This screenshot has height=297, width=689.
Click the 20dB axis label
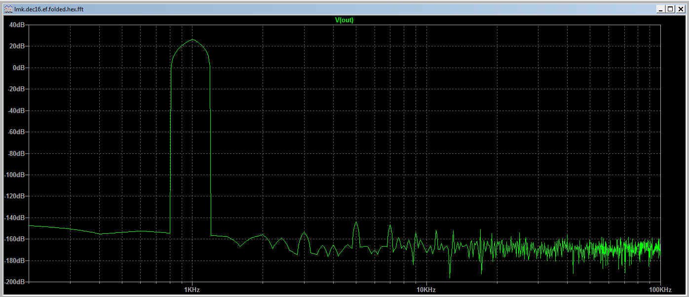pos(18,46)
